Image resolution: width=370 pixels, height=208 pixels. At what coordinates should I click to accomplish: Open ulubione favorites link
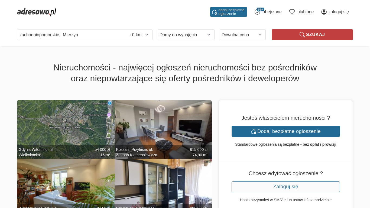pos(306,12)
